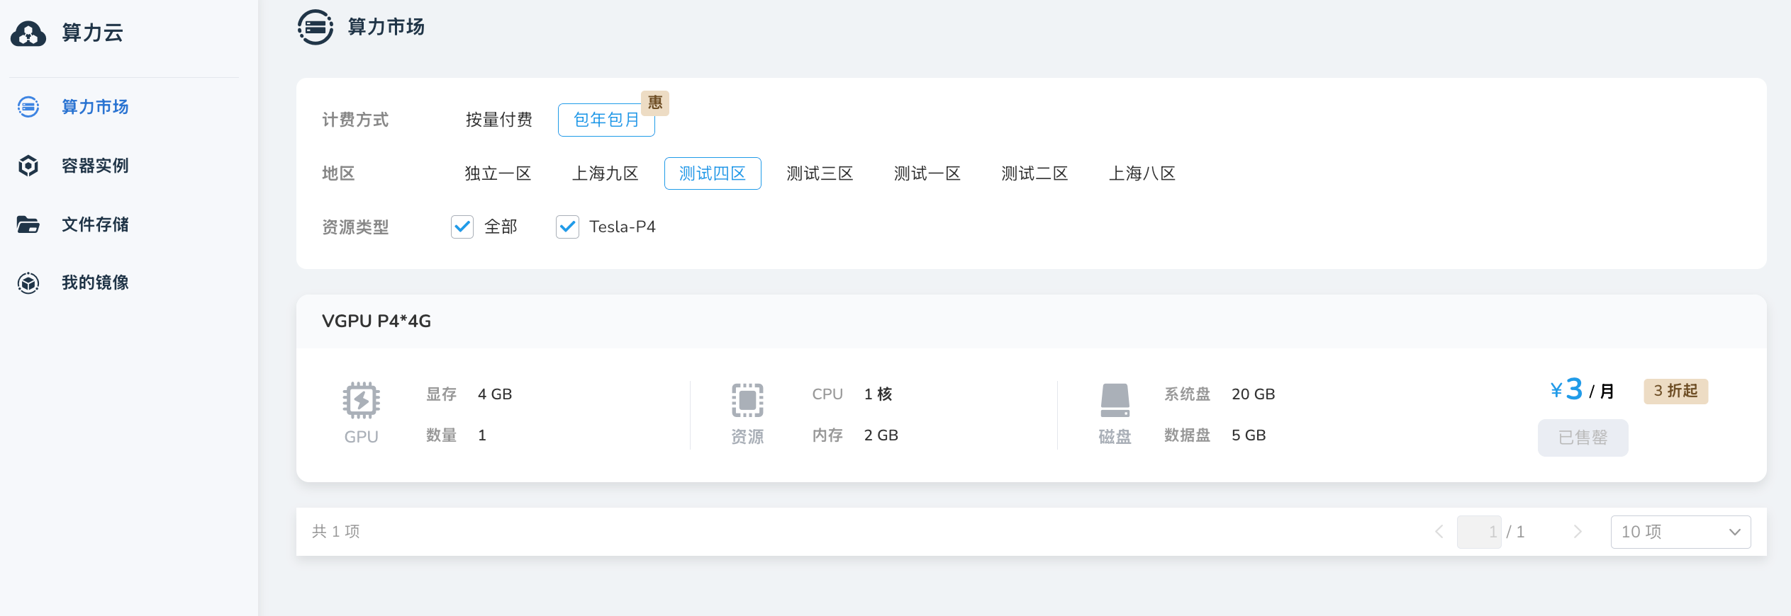Click the 容器实例 hexagon sidebar icon
This screenshot has height=616, width=1791.
coord(28,166)
